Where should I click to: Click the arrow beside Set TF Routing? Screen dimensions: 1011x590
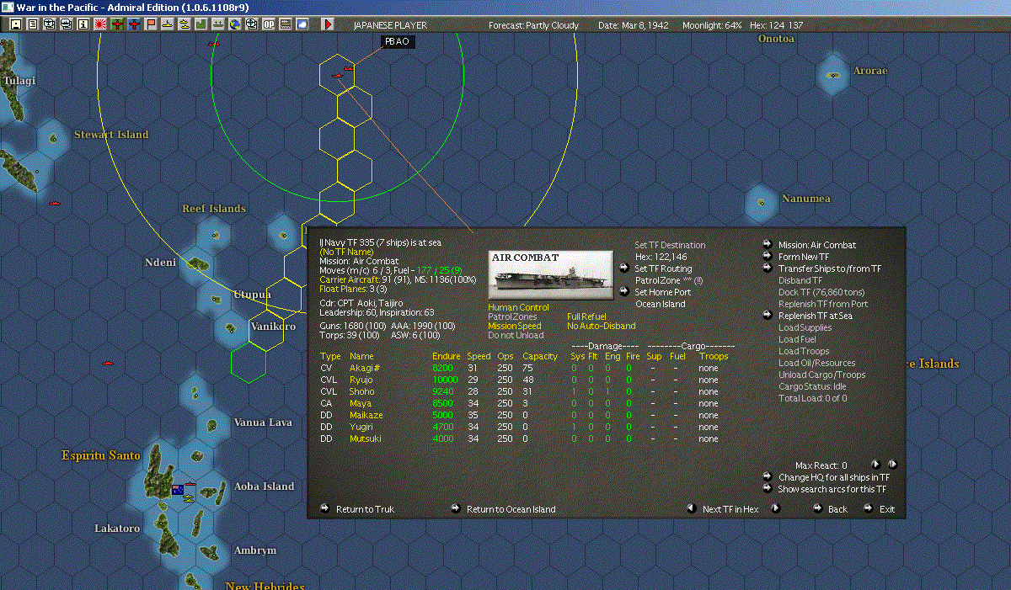pyautogui.click(x=623, y=268)
